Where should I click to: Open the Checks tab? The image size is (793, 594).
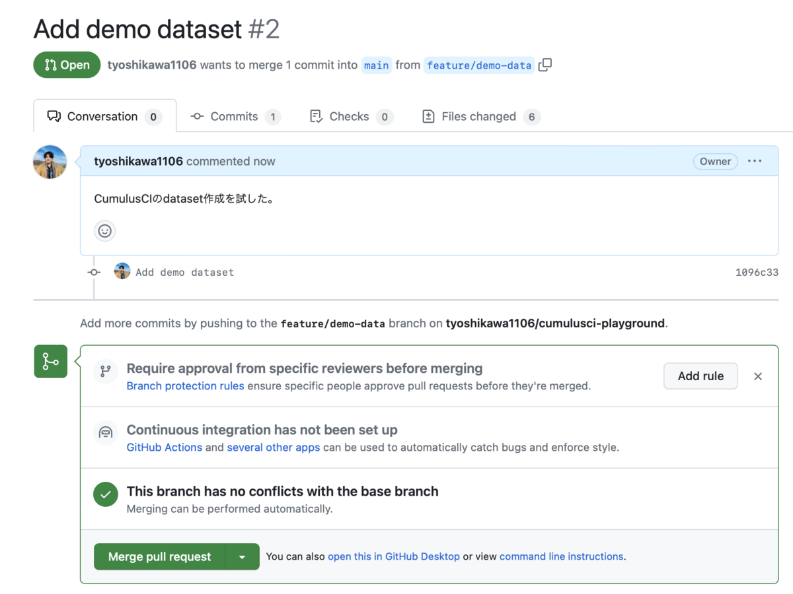tap(350, 117)
